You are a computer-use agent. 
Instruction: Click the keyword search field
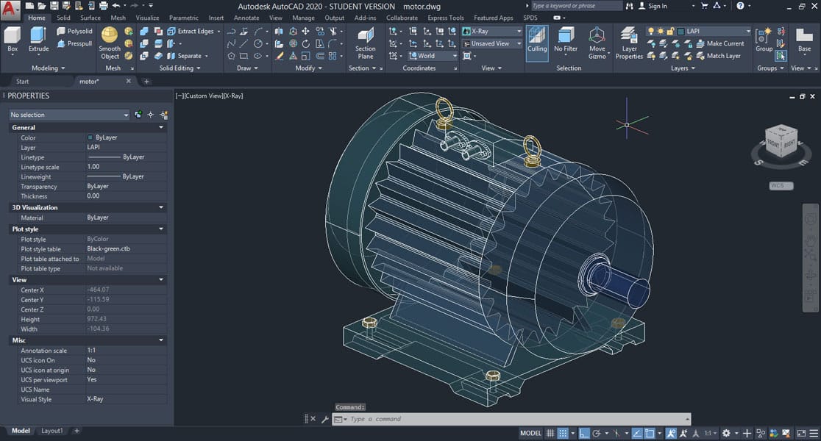click(577, 6)
